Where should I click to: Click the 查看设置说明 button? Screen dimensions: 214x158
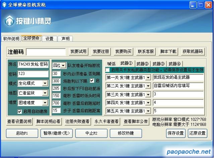click(x=19, y=122)
